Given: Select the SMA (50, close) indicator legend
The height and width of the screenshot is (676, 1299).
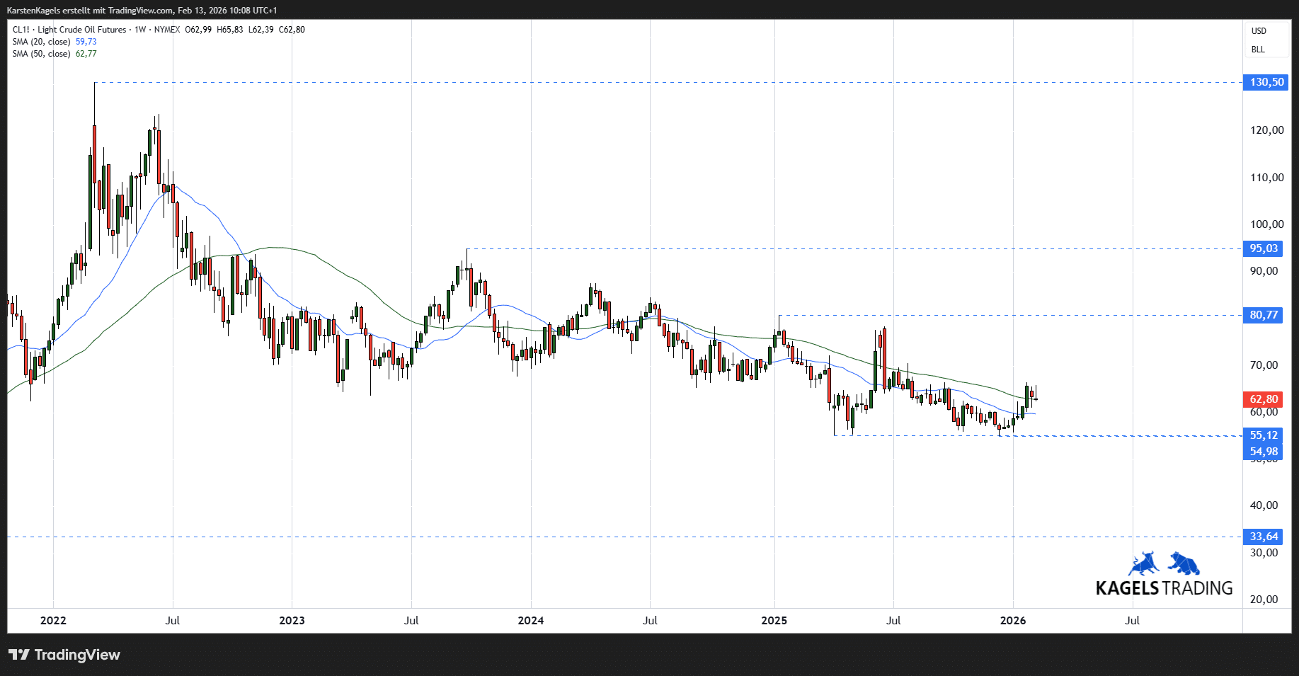Looking at the screenshot, I should pos(41,54).
